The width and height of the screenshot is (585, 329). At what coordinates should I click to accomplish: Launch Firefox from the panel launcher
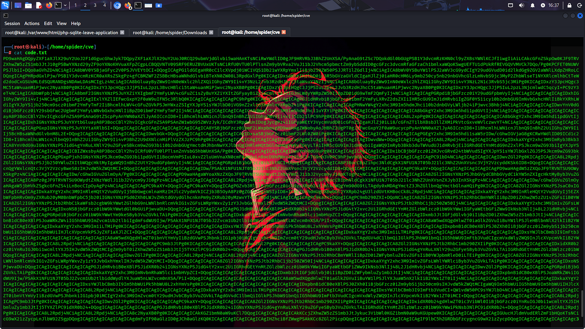point(49,5)
